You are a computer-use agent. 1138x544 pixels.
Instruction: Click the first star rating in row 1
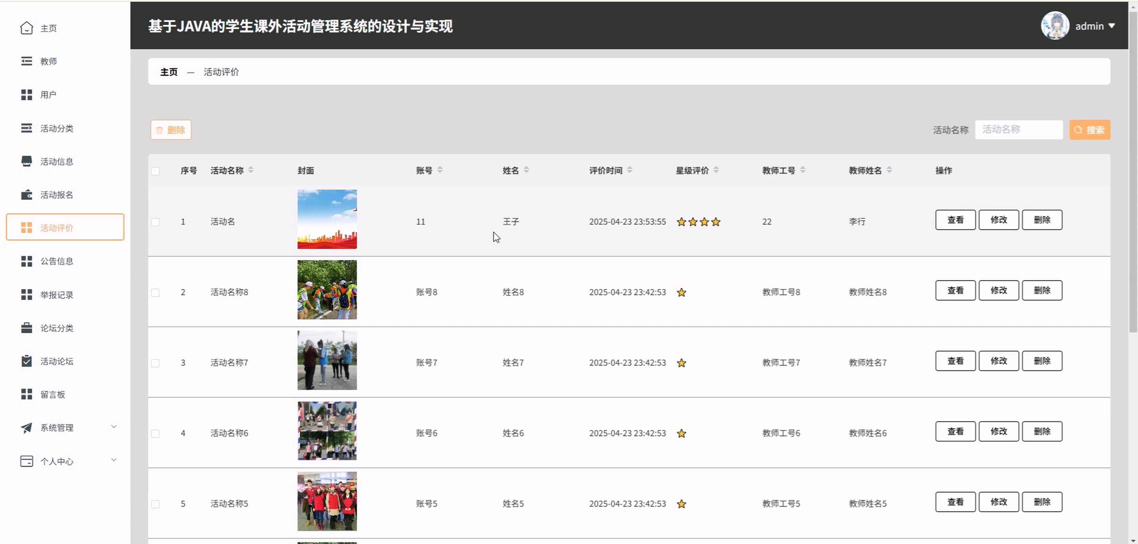point(681,222)
